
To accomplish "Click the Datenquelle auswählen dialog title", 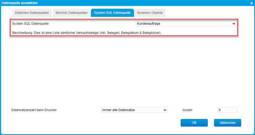I will coord(20,3).
